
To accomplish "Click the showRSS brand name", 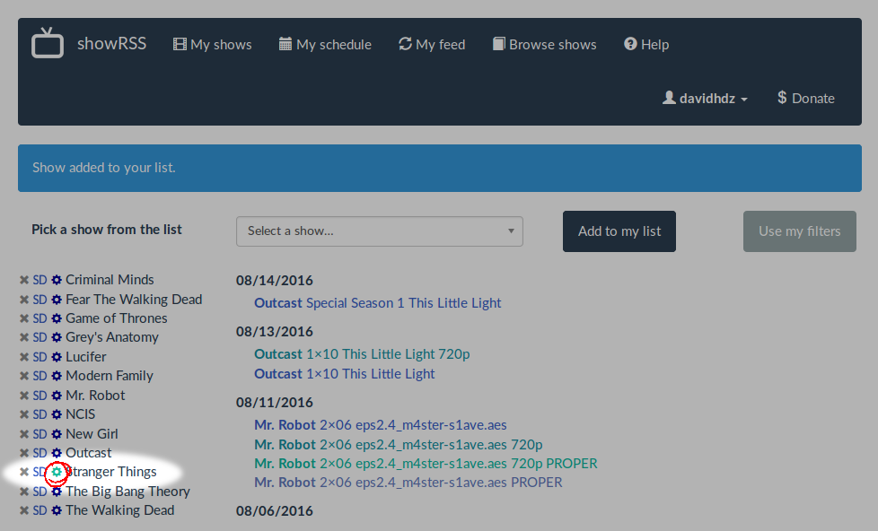I will pos(111,44).
